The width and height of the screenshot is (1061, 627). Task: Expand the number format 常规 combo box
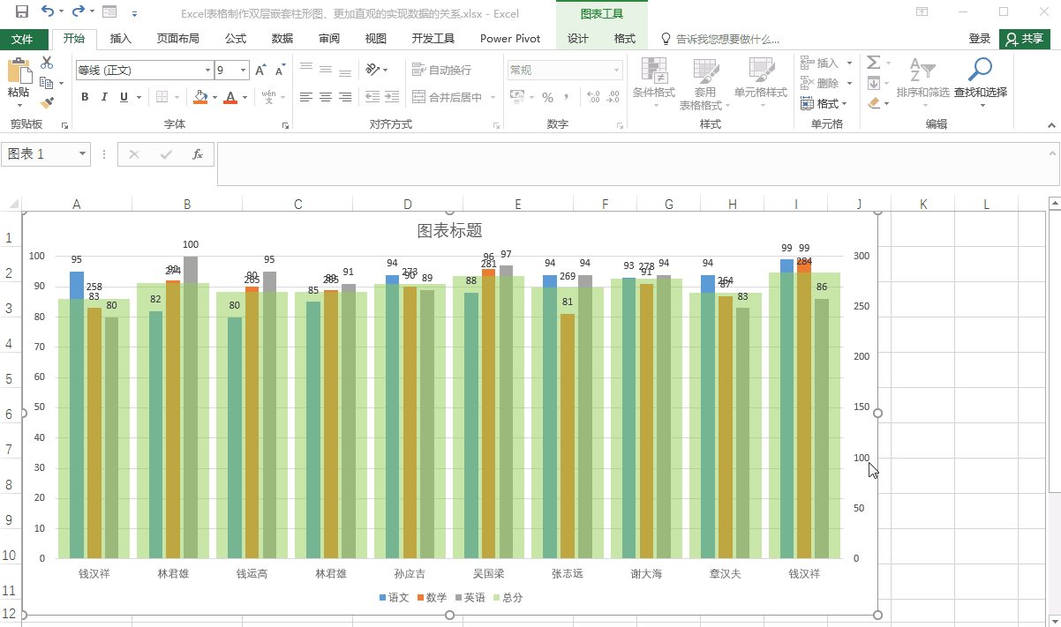617,70
